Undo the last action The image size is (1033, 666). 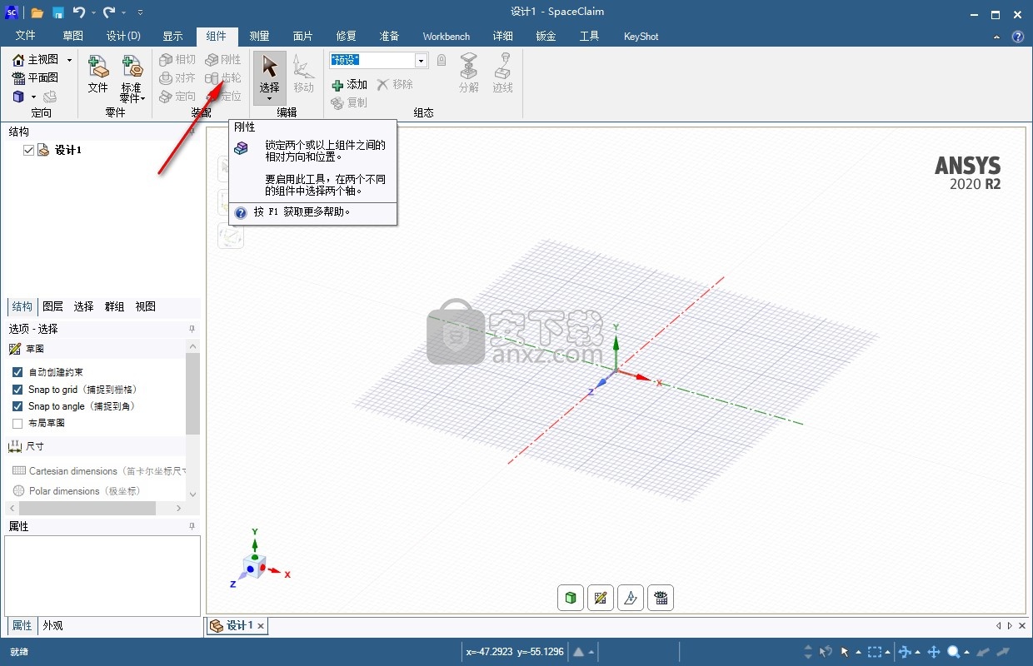79,12
